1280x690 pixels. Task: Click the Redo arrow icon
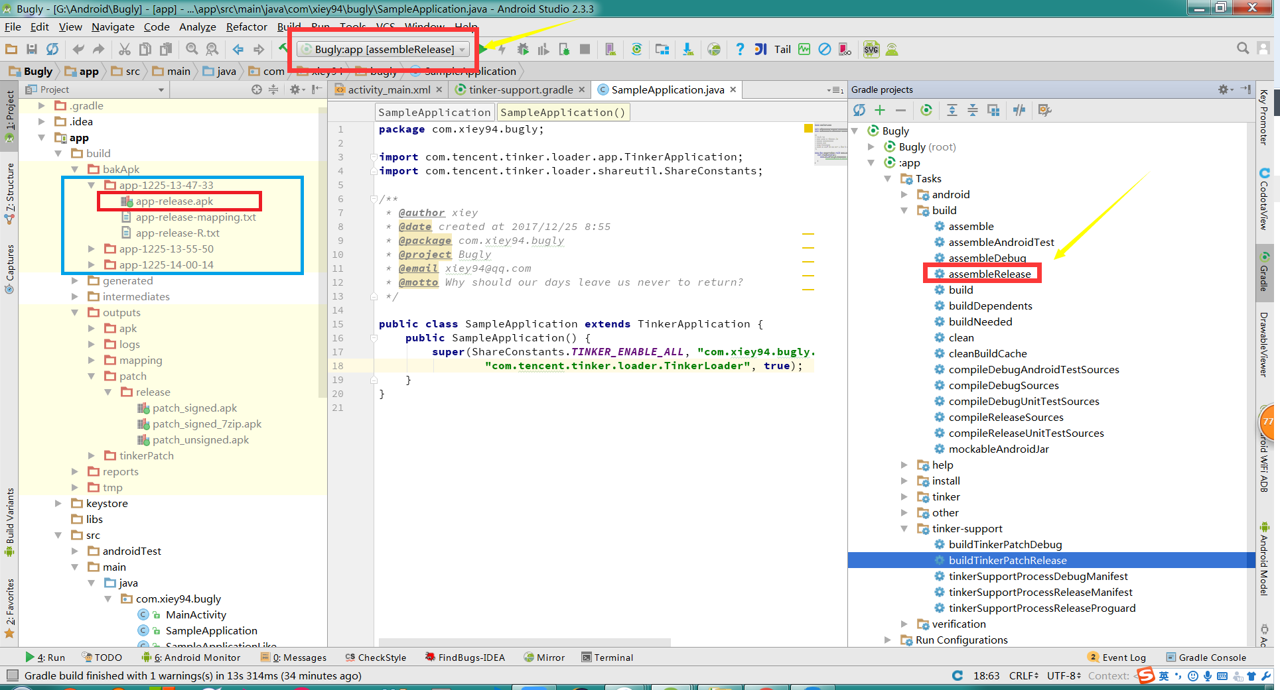pyautogui.click(x=98, y=49)
